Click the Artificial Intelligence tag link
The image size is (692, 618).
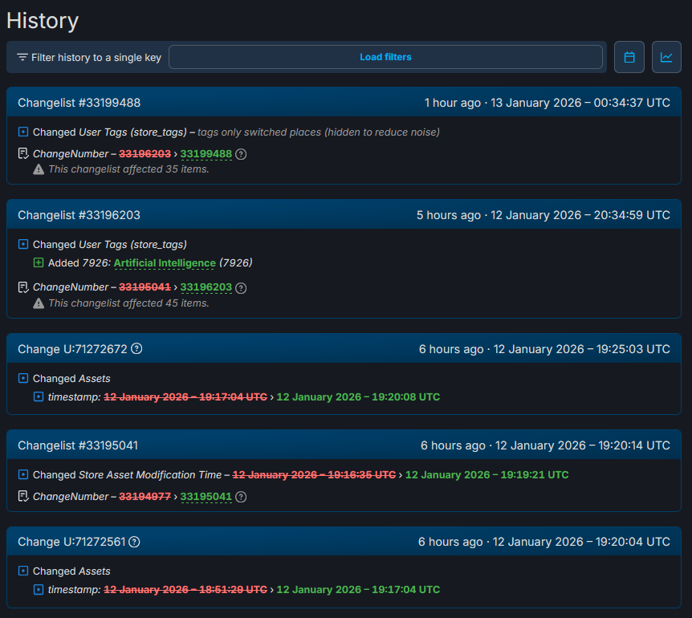[165, 263]
